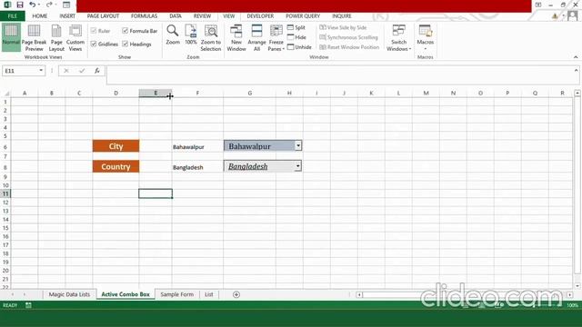Open the Bahawalpur city combo box
582x327 pixels.
(x=298, y=145)
